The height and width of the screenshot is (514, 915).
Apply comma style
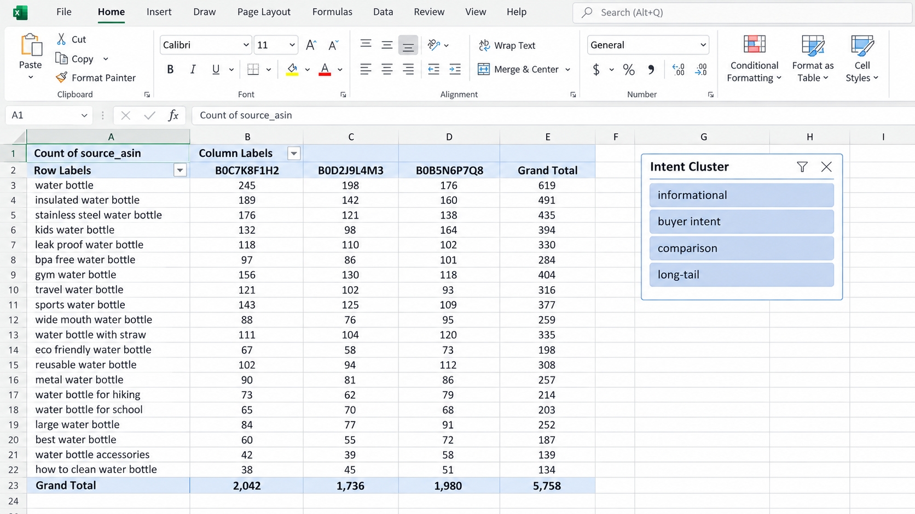(x=651, y=69)
